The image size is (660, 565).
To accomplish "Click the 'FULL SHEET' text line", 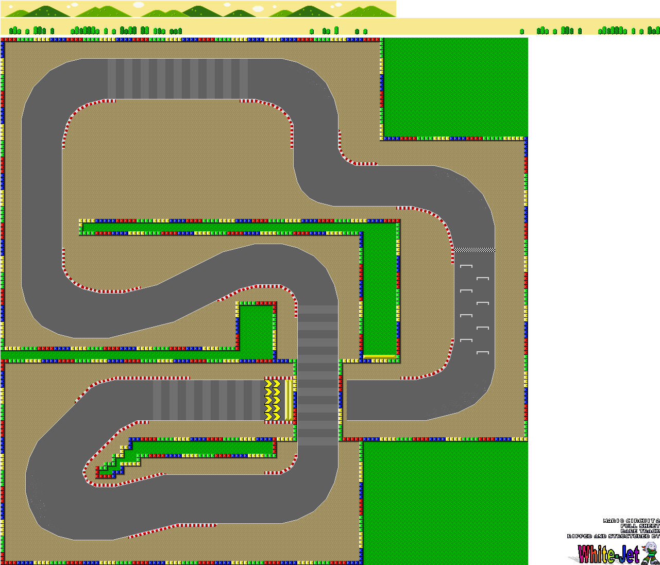I will click(x=640, y=526).
